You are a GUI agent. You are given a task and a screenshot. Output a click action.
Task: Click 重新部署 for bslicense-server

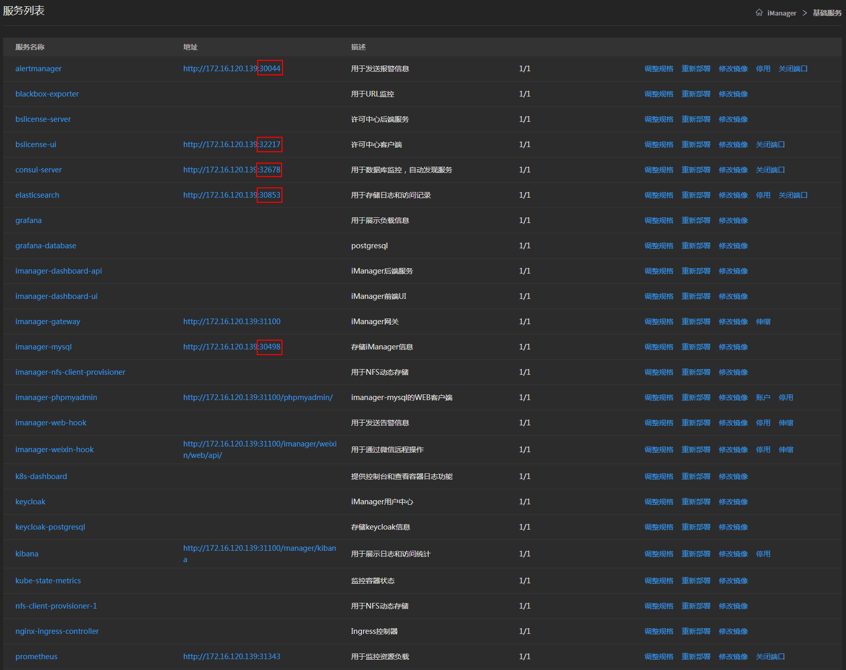pyautogui.click(x=696, y=119)
